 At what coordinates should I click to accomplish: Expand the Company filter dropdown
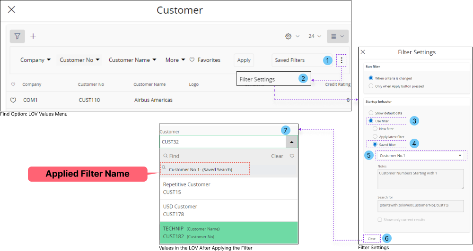point(35,60)
